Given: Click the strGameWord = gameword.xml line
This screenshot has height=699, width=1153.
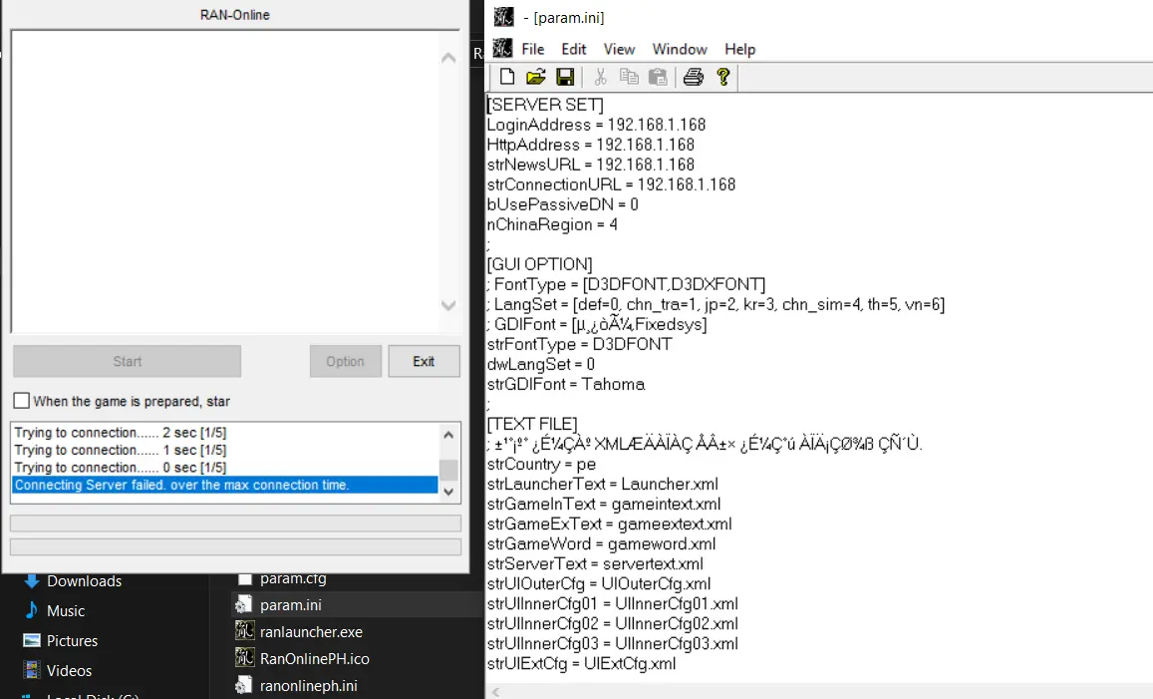Looking at the screenshot, I should pyautogui.click(x=602, y=543).
